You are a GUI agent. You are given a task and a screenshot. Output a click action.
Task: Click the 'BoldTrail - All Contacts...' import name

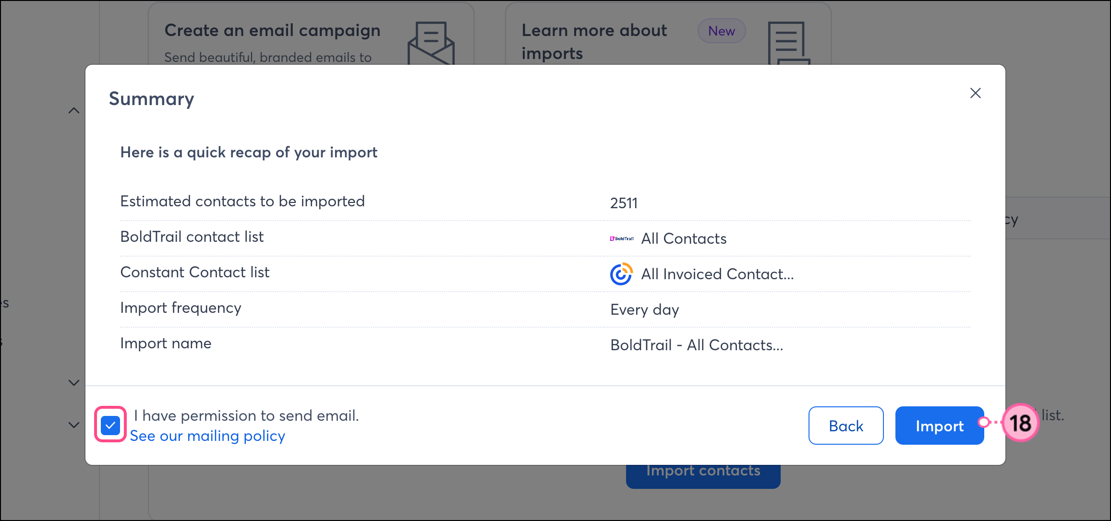[696, 345]
